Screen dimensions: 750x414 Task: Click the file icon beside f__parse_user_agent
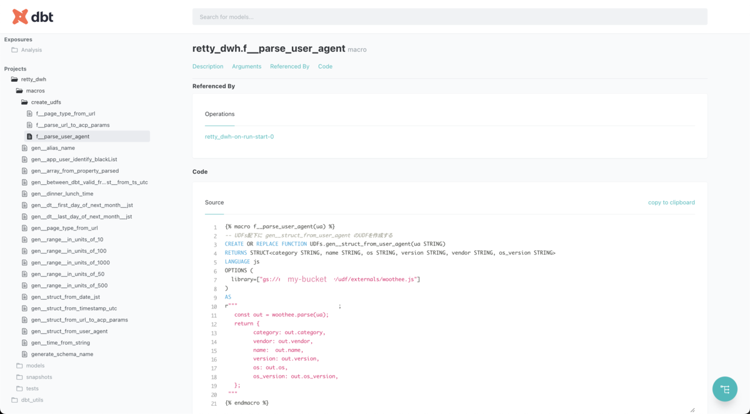tap(28, 136)
